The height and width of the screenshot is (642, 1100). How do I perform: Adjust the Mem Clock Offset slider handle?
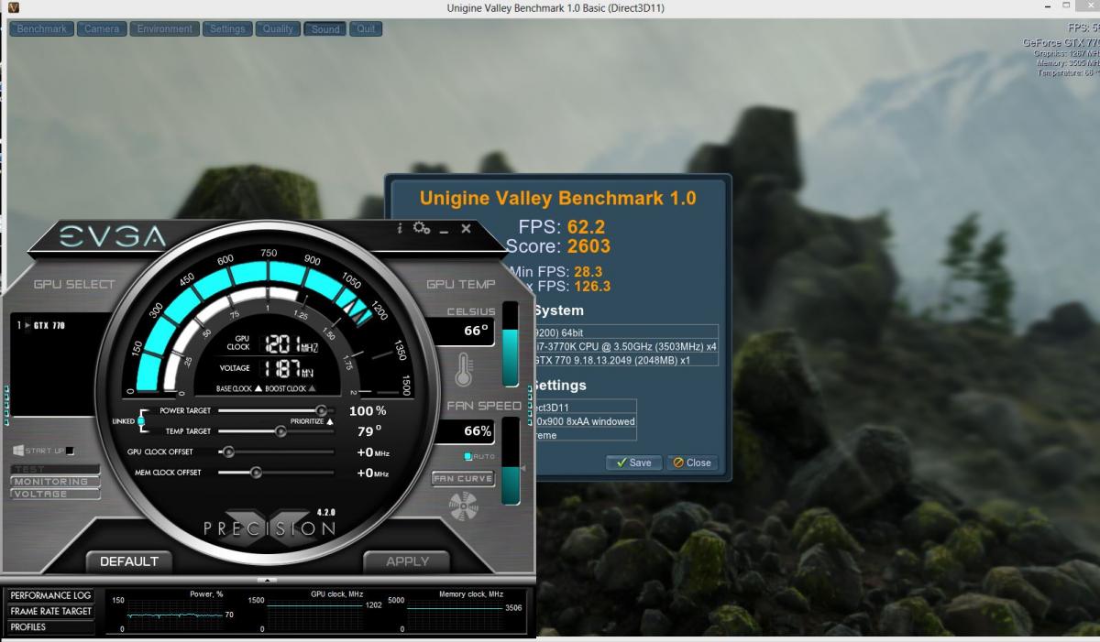[256, 473]
